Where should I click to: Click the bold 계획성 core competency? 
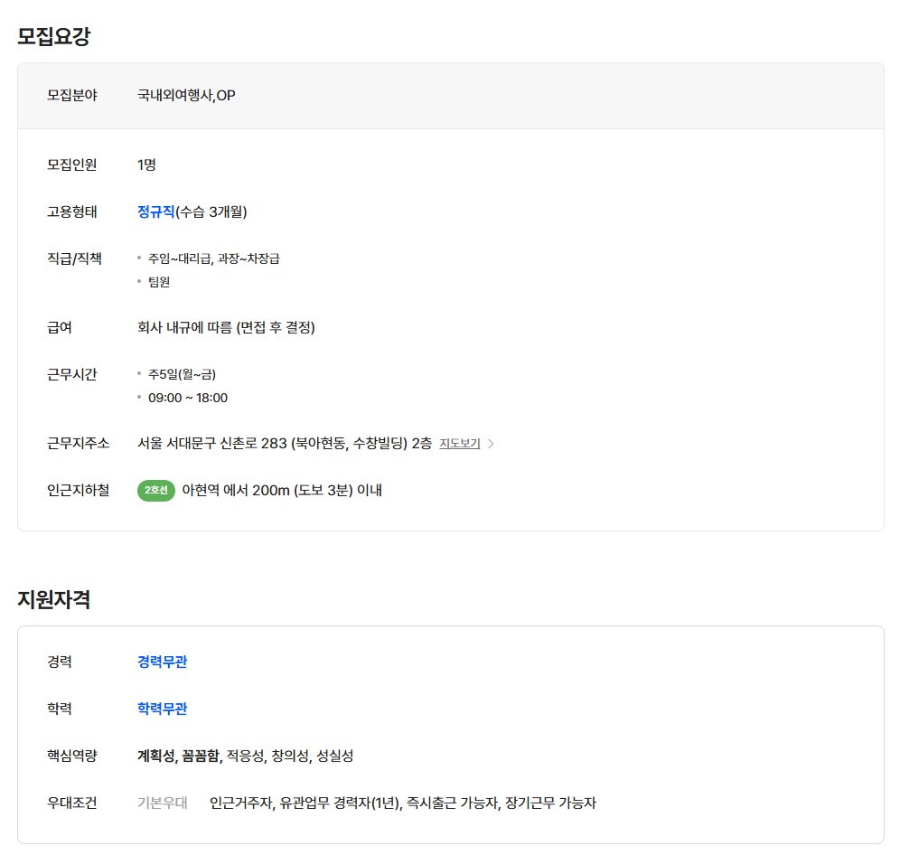point(155,756)
